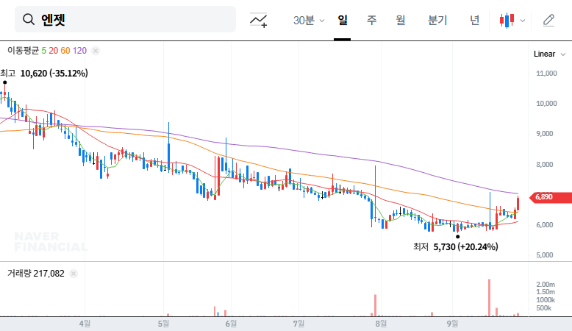The width and height of the screenshot is (572, 331).
Task: Select the 20-day moving average label
Action: tap(53, 51)
